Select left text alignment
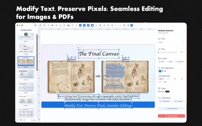The image size is (202, 126). pos(160,71)
